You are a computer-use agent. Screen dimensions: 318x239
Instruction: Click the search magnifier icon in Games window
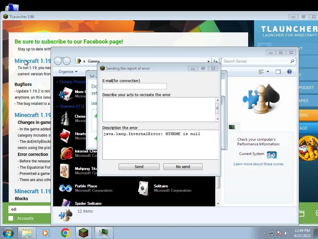[x=292, y=61]
